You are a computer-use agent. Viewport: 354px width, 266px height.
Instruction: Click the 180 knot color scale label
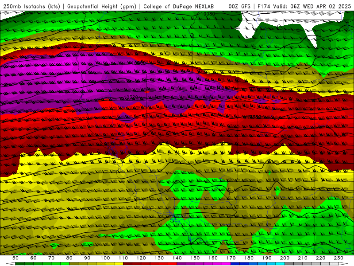click(x=249, y=258)
